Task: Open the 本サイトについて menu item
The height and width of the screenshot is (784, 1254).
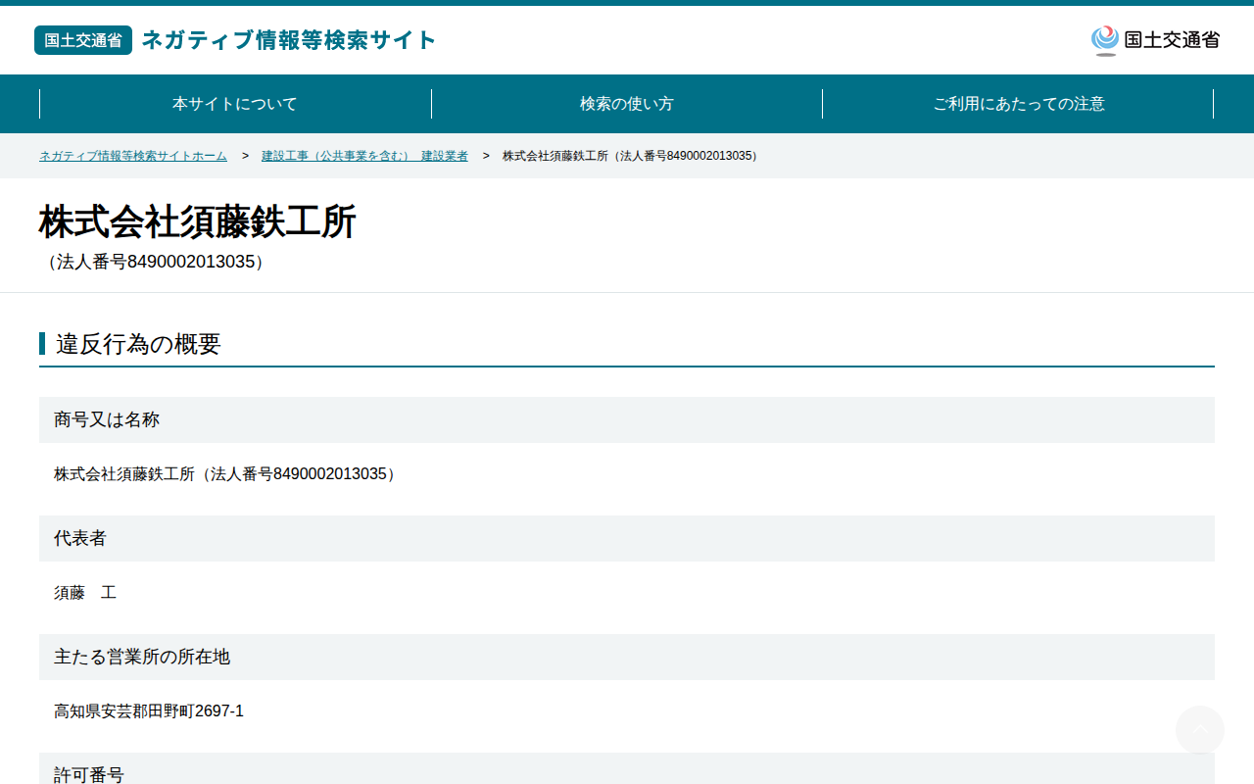Action: 235,104
